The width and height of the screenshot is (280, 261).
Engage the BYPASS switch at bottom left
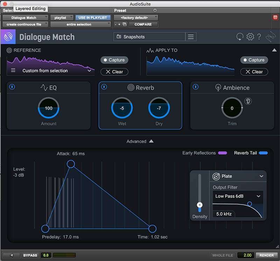coord(30,255)
